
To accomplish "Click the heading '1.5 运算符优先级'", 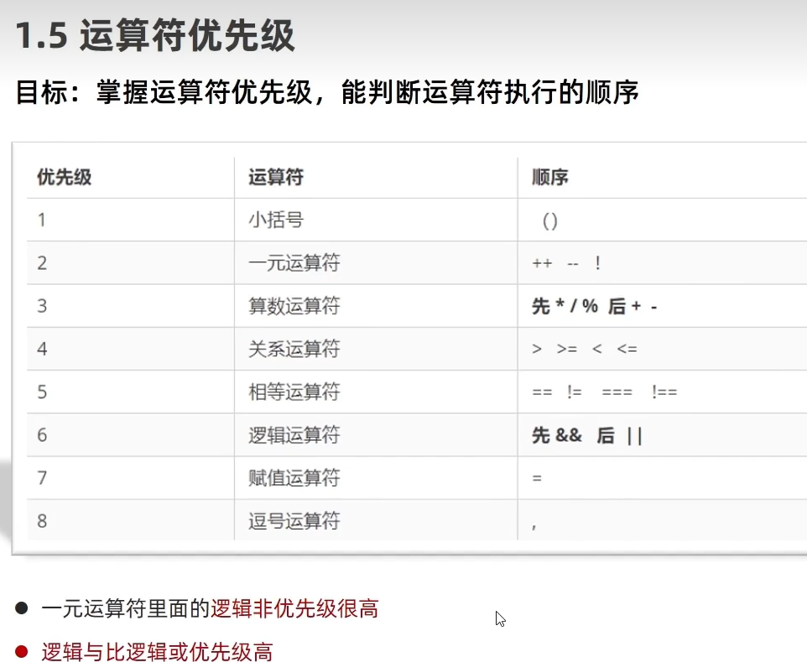I will [155, 35].
